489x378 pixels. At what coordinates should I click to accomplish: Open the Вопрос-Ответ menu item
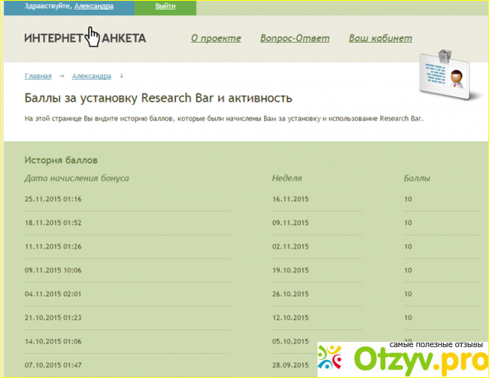[295, 38]
